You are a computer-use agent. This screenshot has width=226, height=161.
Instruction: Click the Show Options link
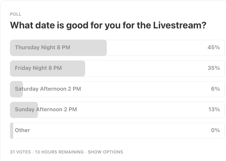click(x=105, y=152)
